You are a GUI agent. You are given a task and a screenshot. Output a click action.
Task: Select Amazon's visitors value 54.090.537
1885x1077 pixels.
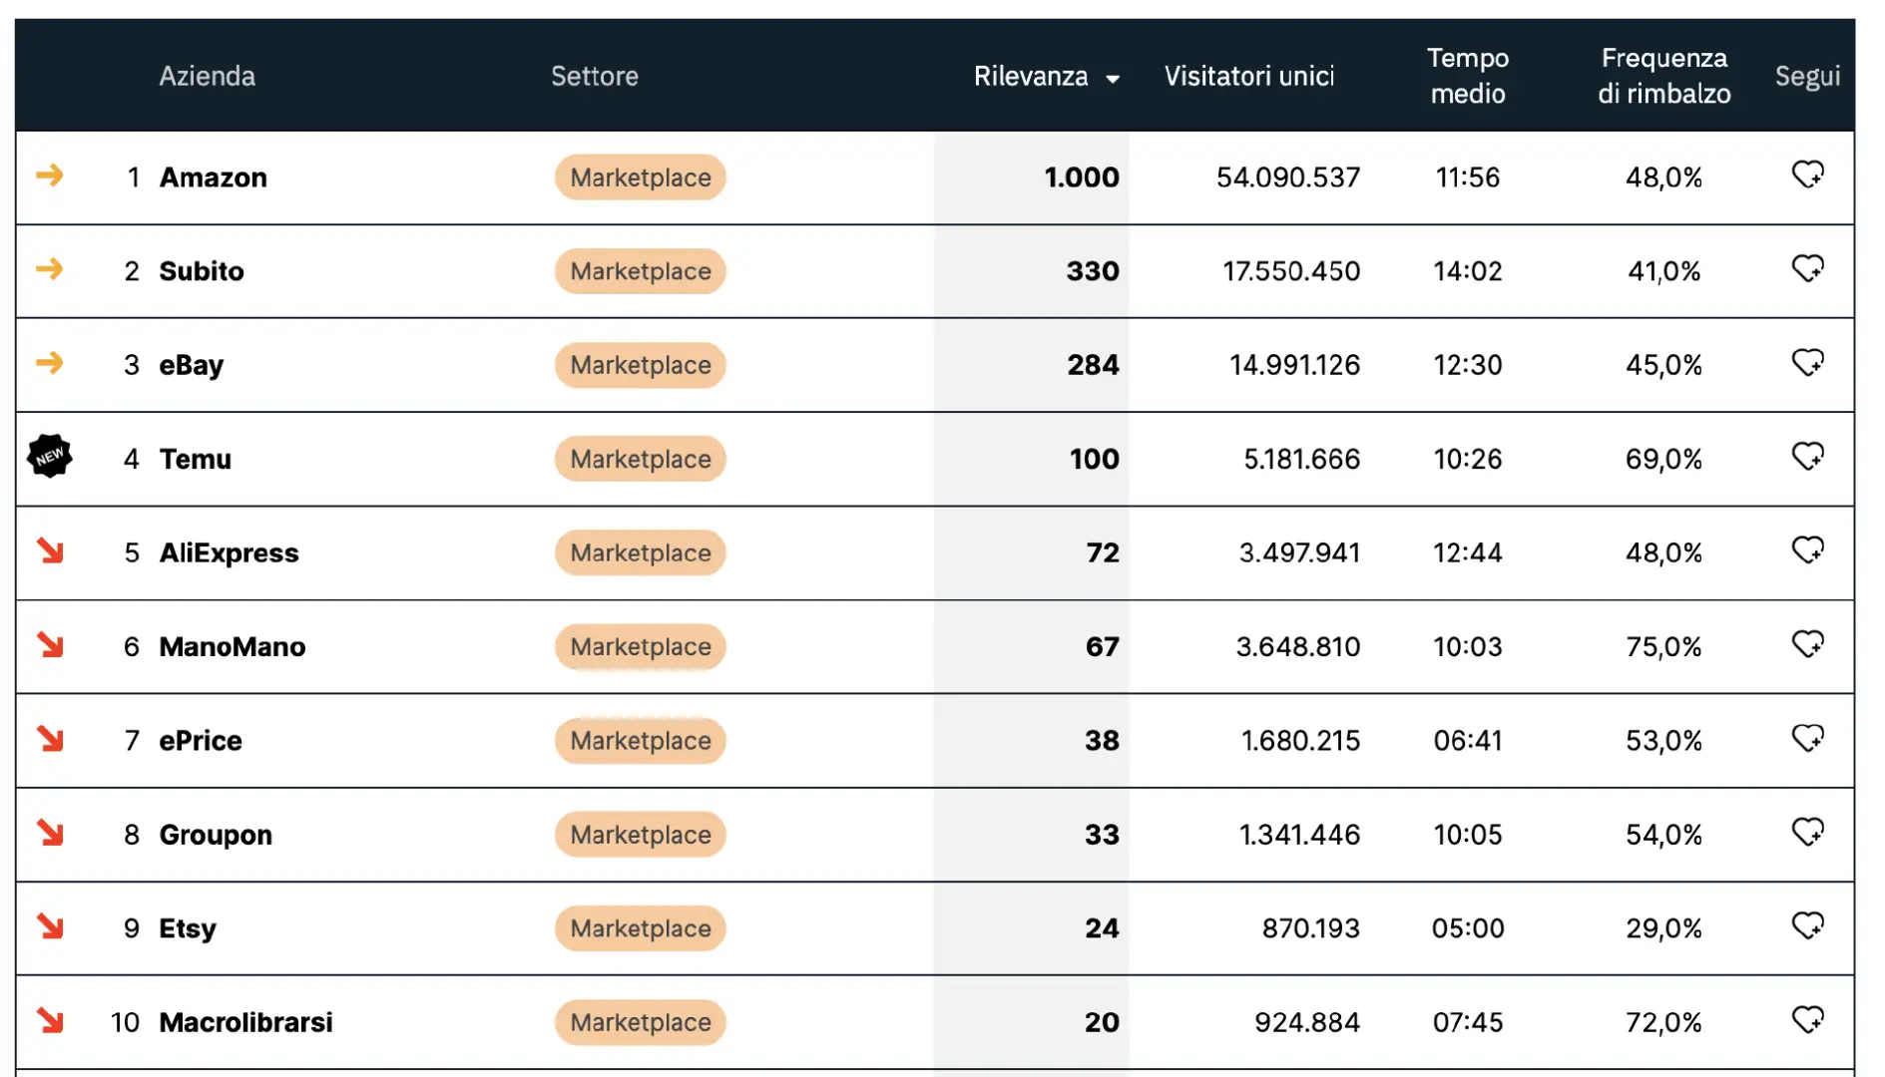(x=1288, y=178)
